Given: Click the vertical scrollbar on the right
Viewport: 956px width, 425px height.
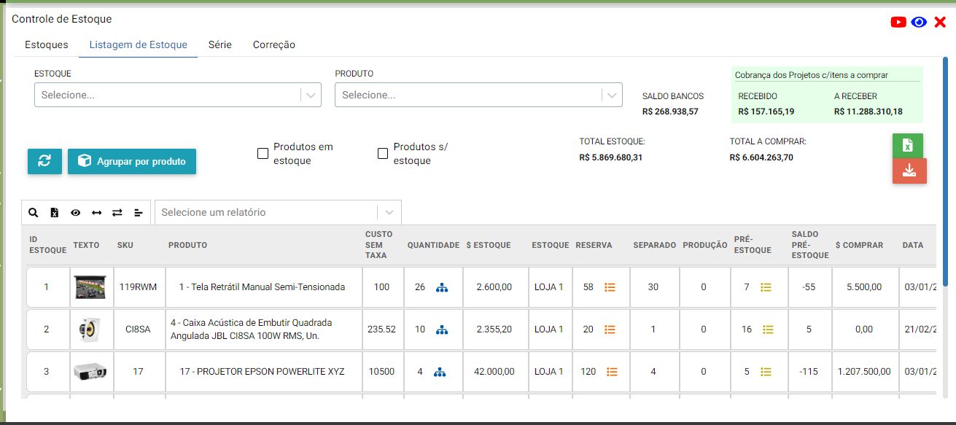Looking at the screenshot, I should [x=946, y=168].
